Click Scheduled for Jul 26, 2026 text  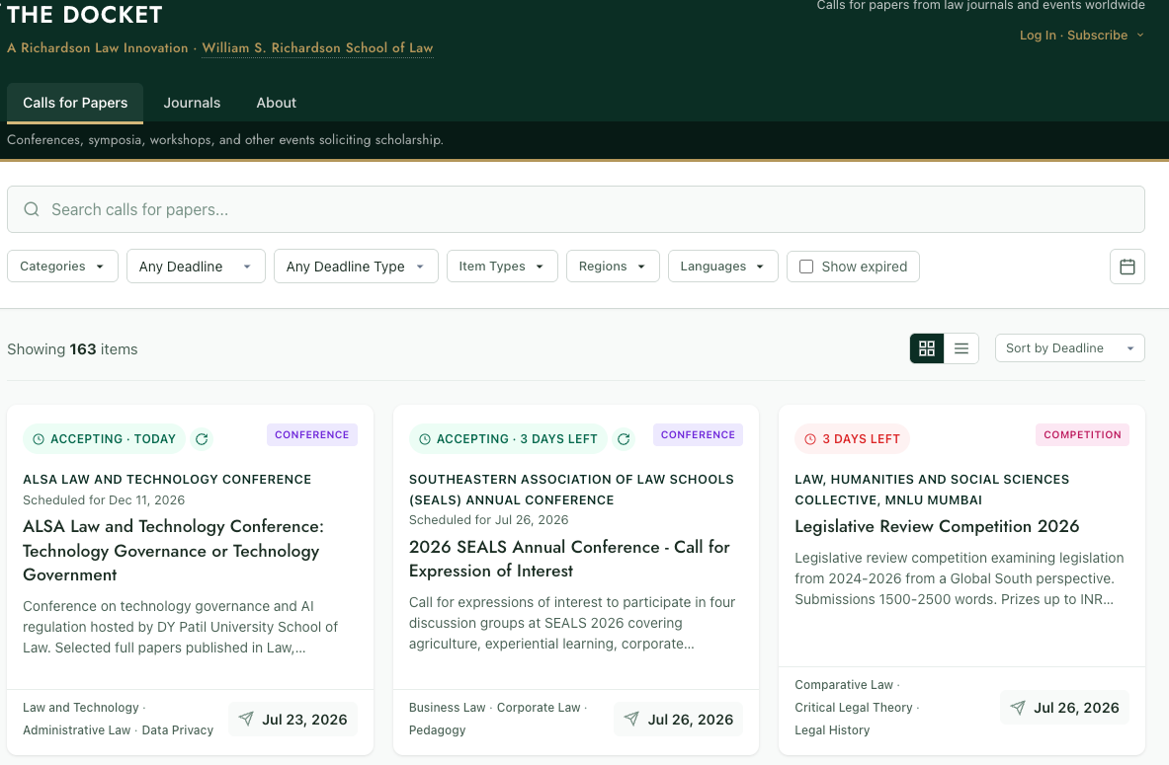pyautogui.click(x=488, y=520)
